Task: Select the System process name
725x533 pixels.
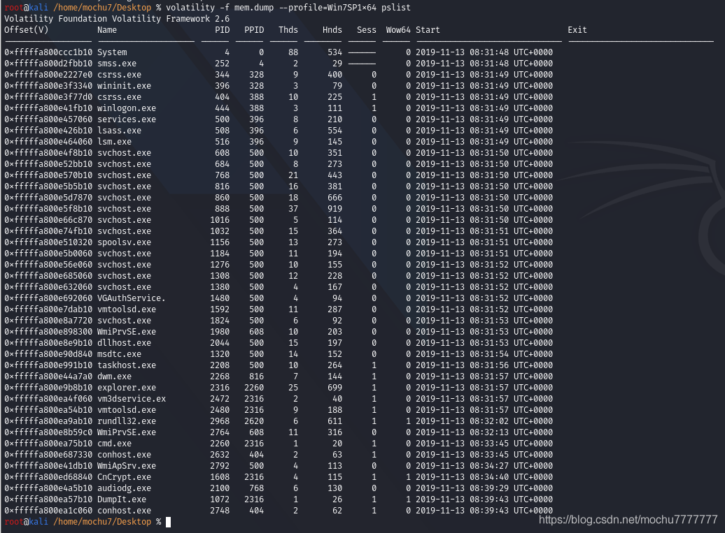Action: tap(112, 52)
